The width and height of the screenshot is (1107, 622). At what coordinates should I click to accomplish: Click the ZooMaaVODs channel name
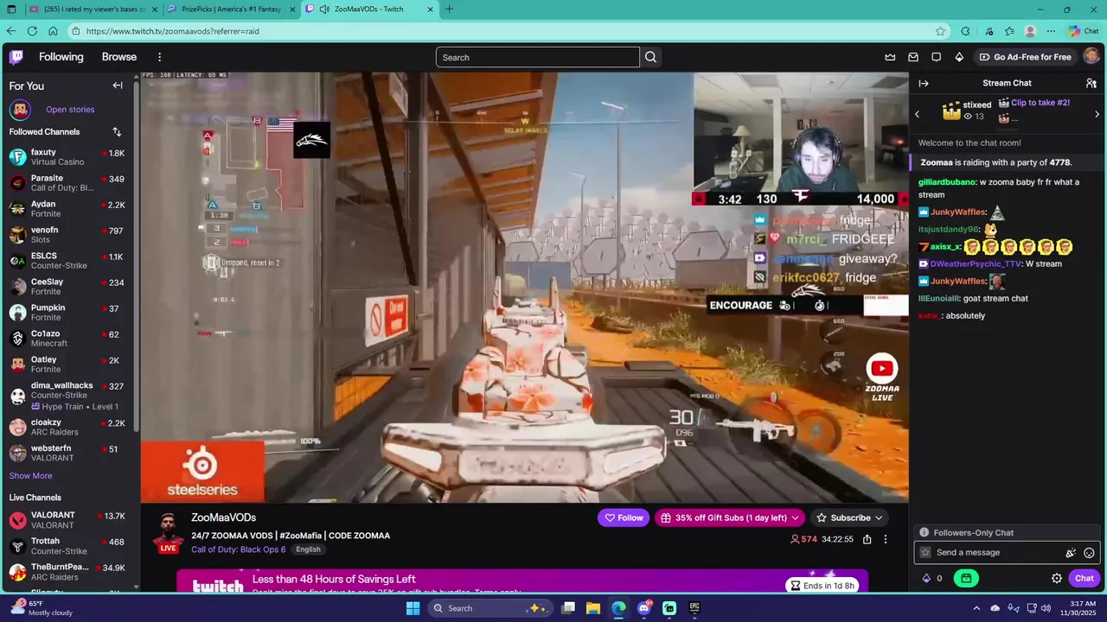click(223, 517)
